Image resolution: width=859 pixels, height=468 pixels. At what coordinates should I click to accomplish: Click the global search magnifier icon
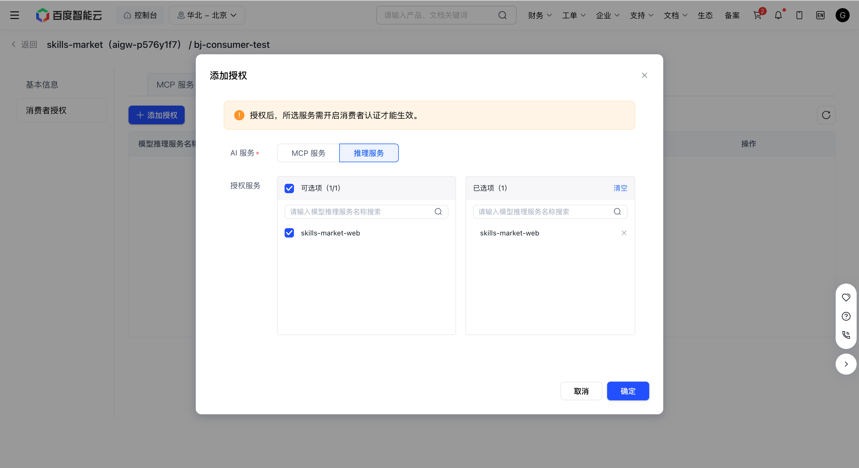click(x=502, y=15)
